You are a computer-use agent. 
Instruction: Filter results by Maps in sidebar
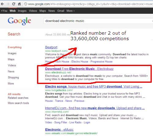click(x=11, y=59)
